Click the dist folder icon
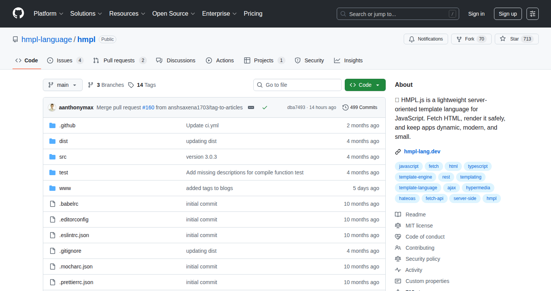The width and height of the screenshot is (551, 291). [52, 141]
